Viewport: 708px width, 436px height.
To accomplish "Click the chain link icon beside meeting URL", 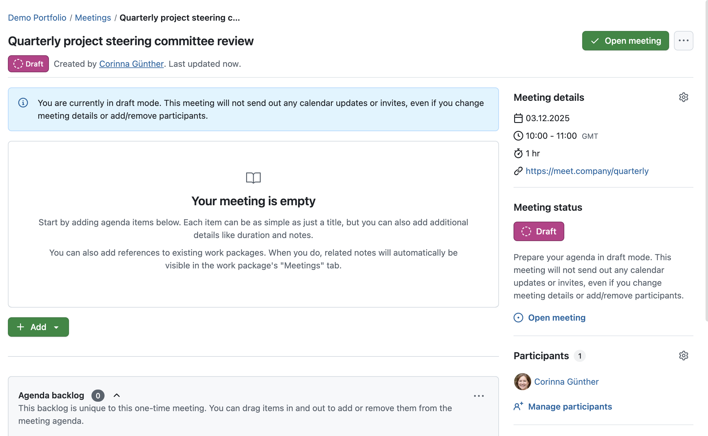I will (518, 171).
